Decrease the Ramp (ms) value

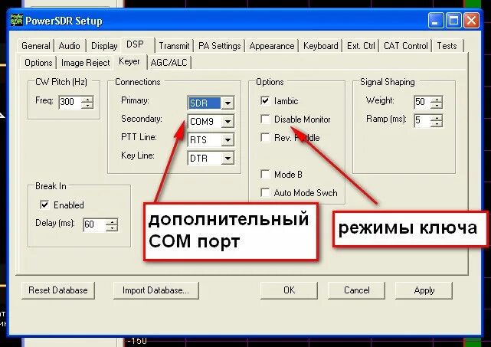[x=436, y=123]
